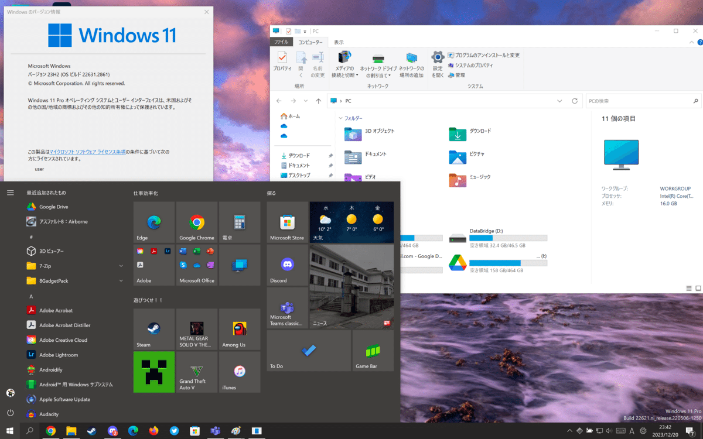The width and height of the screenshot is (703, 439).
Task: Click the Steam icon on the taskbar
Action: 91,431
